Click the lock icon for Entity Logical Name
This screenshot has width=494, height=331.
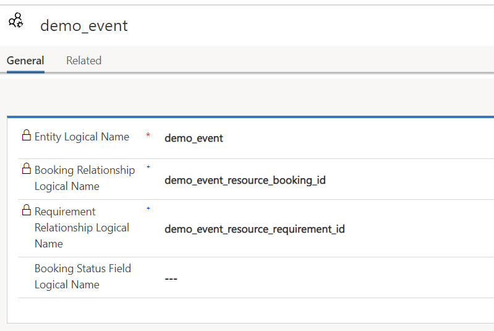(x=26, y=136)
